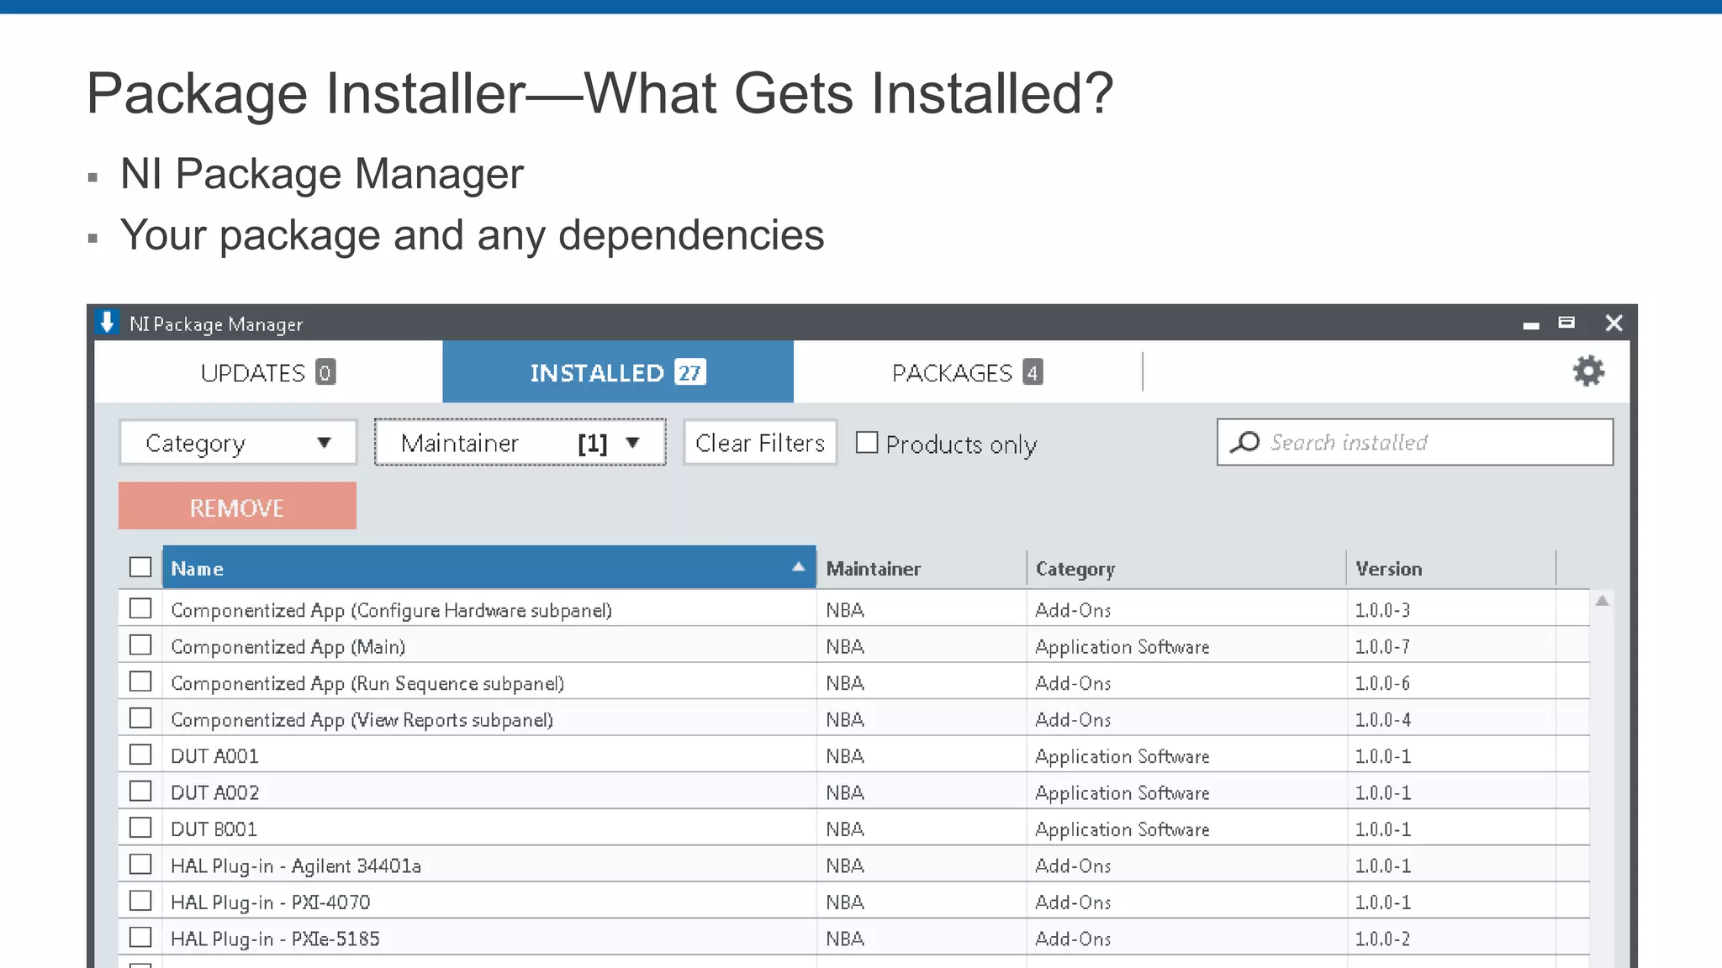Check the DUT B001 checkbox
Image resolution: width=1722 pixels, height=968 pixels.
pos(140,828)
